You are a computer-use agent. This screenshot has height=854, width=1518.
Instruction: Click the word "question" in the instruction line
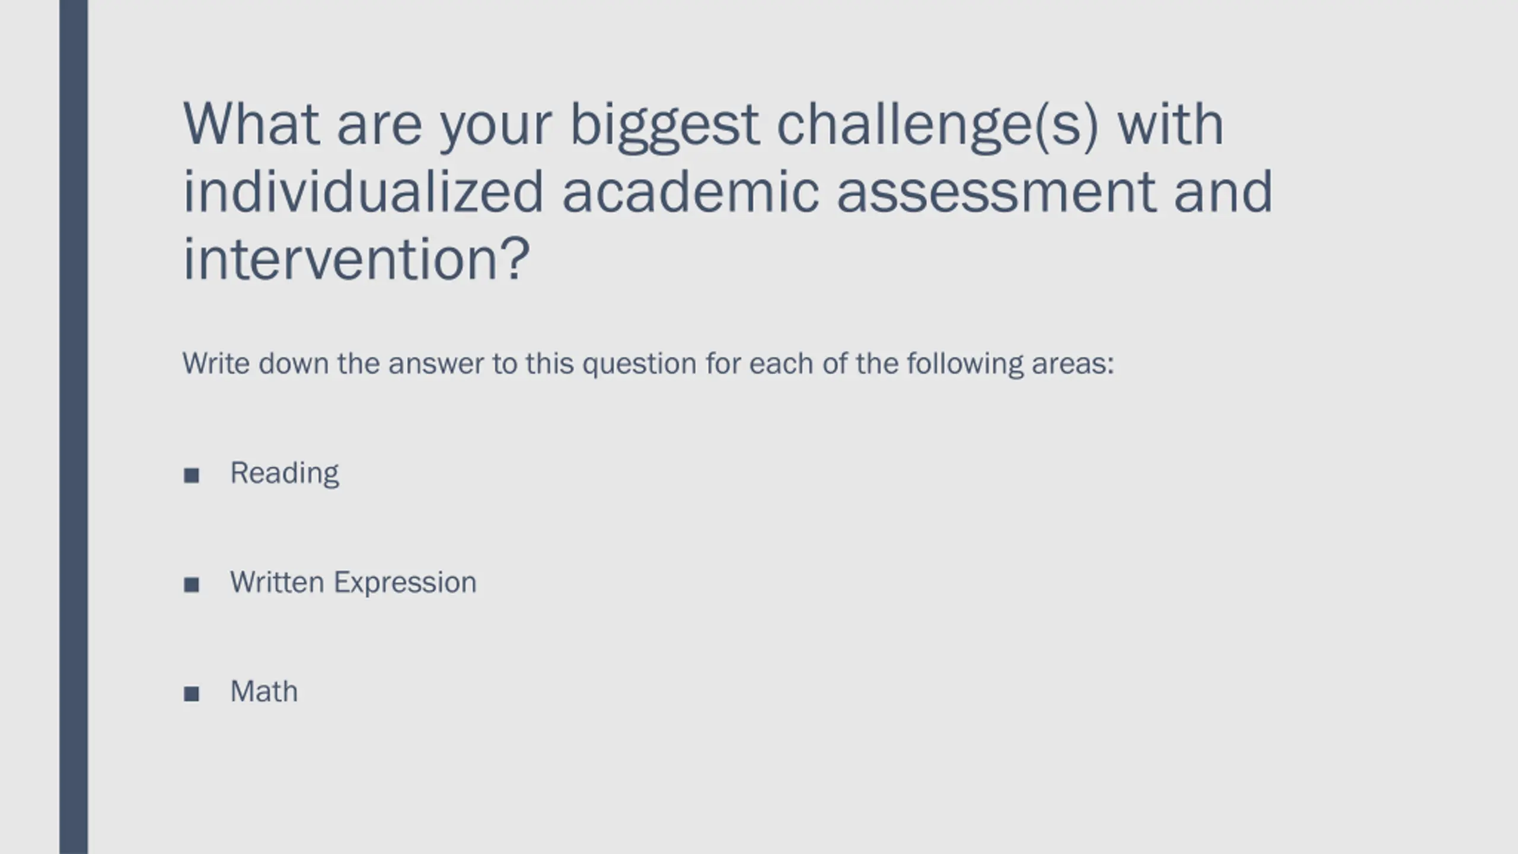point(639,365)
